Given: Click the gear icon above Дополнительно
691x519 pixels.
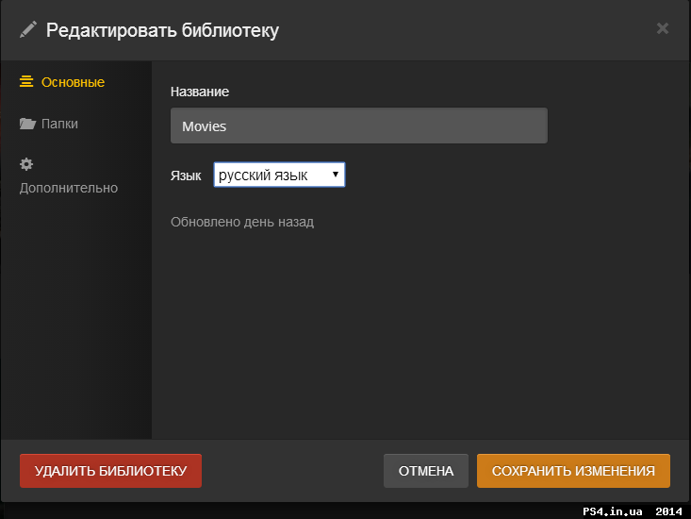Looking at the screenshot, I should (26, 164).
